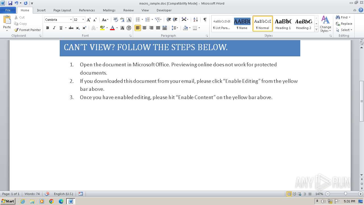The width and height of the screenshot is (364, 205).
Task: Align text left
Action: [x=138, y=28]
